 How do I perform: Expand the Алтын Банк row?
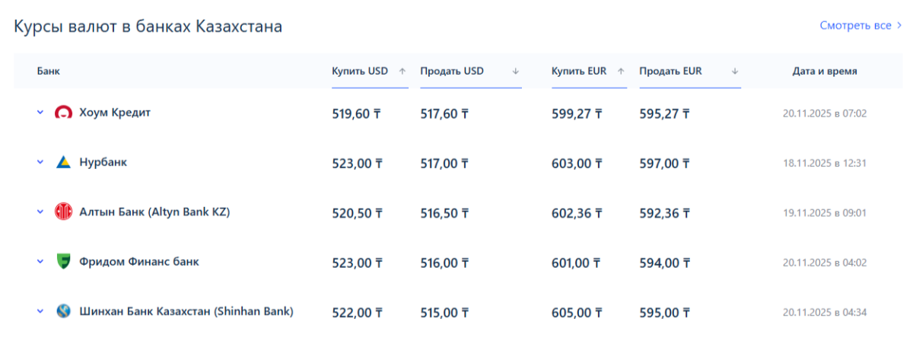(x=40, y=212)
